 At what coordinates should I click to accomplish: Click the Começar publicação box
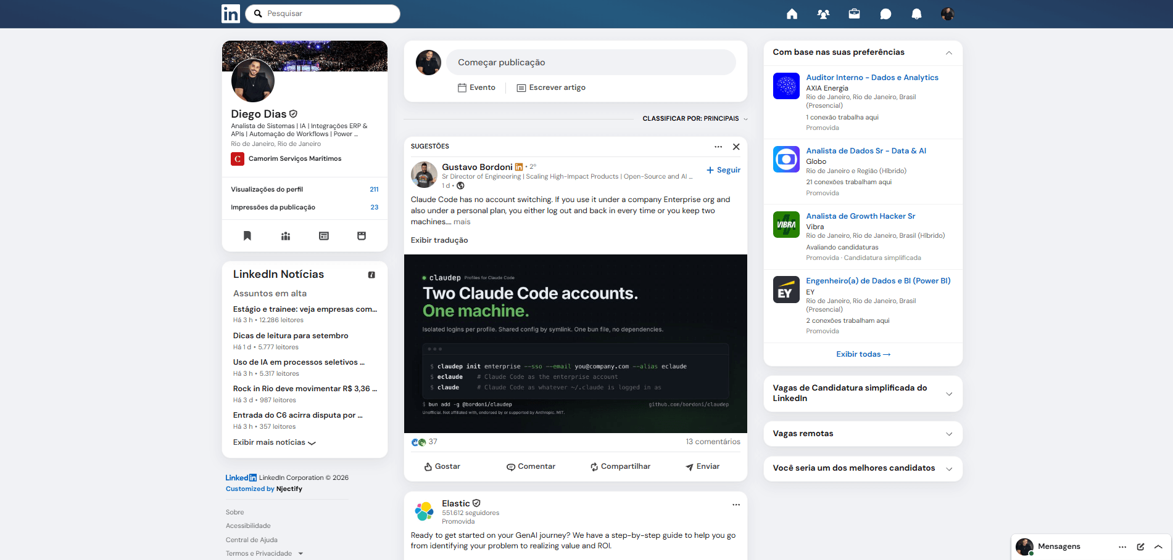click(x=591, y=62)
